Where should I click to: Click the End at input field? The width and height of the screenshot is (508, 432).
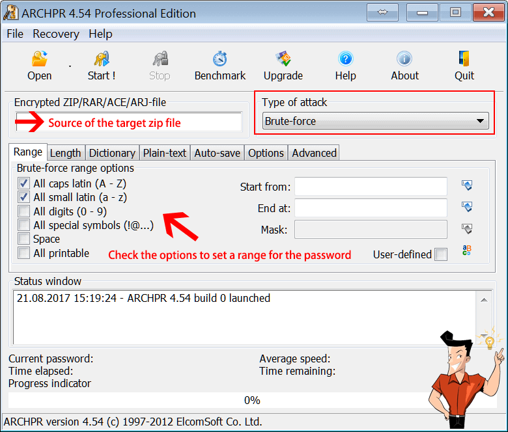coord(371,208)
